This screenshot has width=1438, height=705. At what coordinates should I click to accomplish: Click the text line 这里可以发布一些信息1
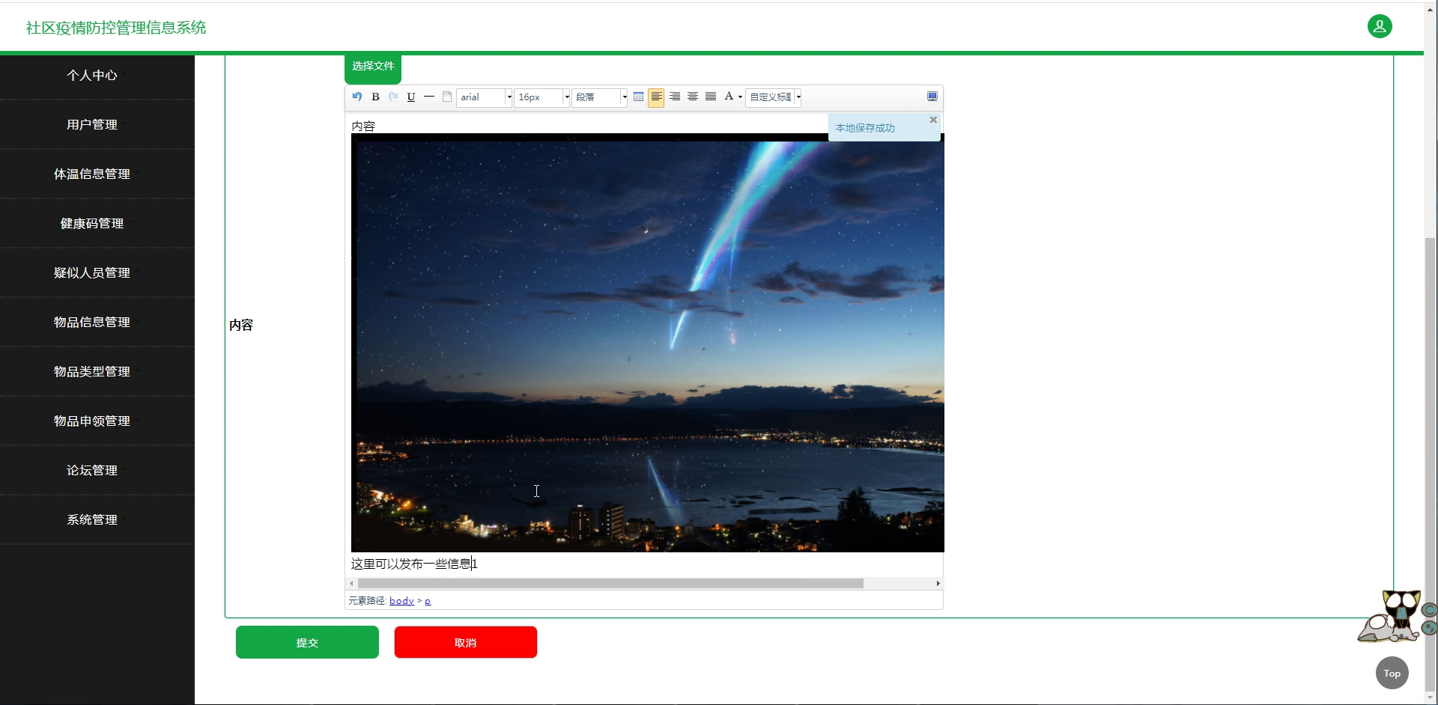[x=414, y=564]
